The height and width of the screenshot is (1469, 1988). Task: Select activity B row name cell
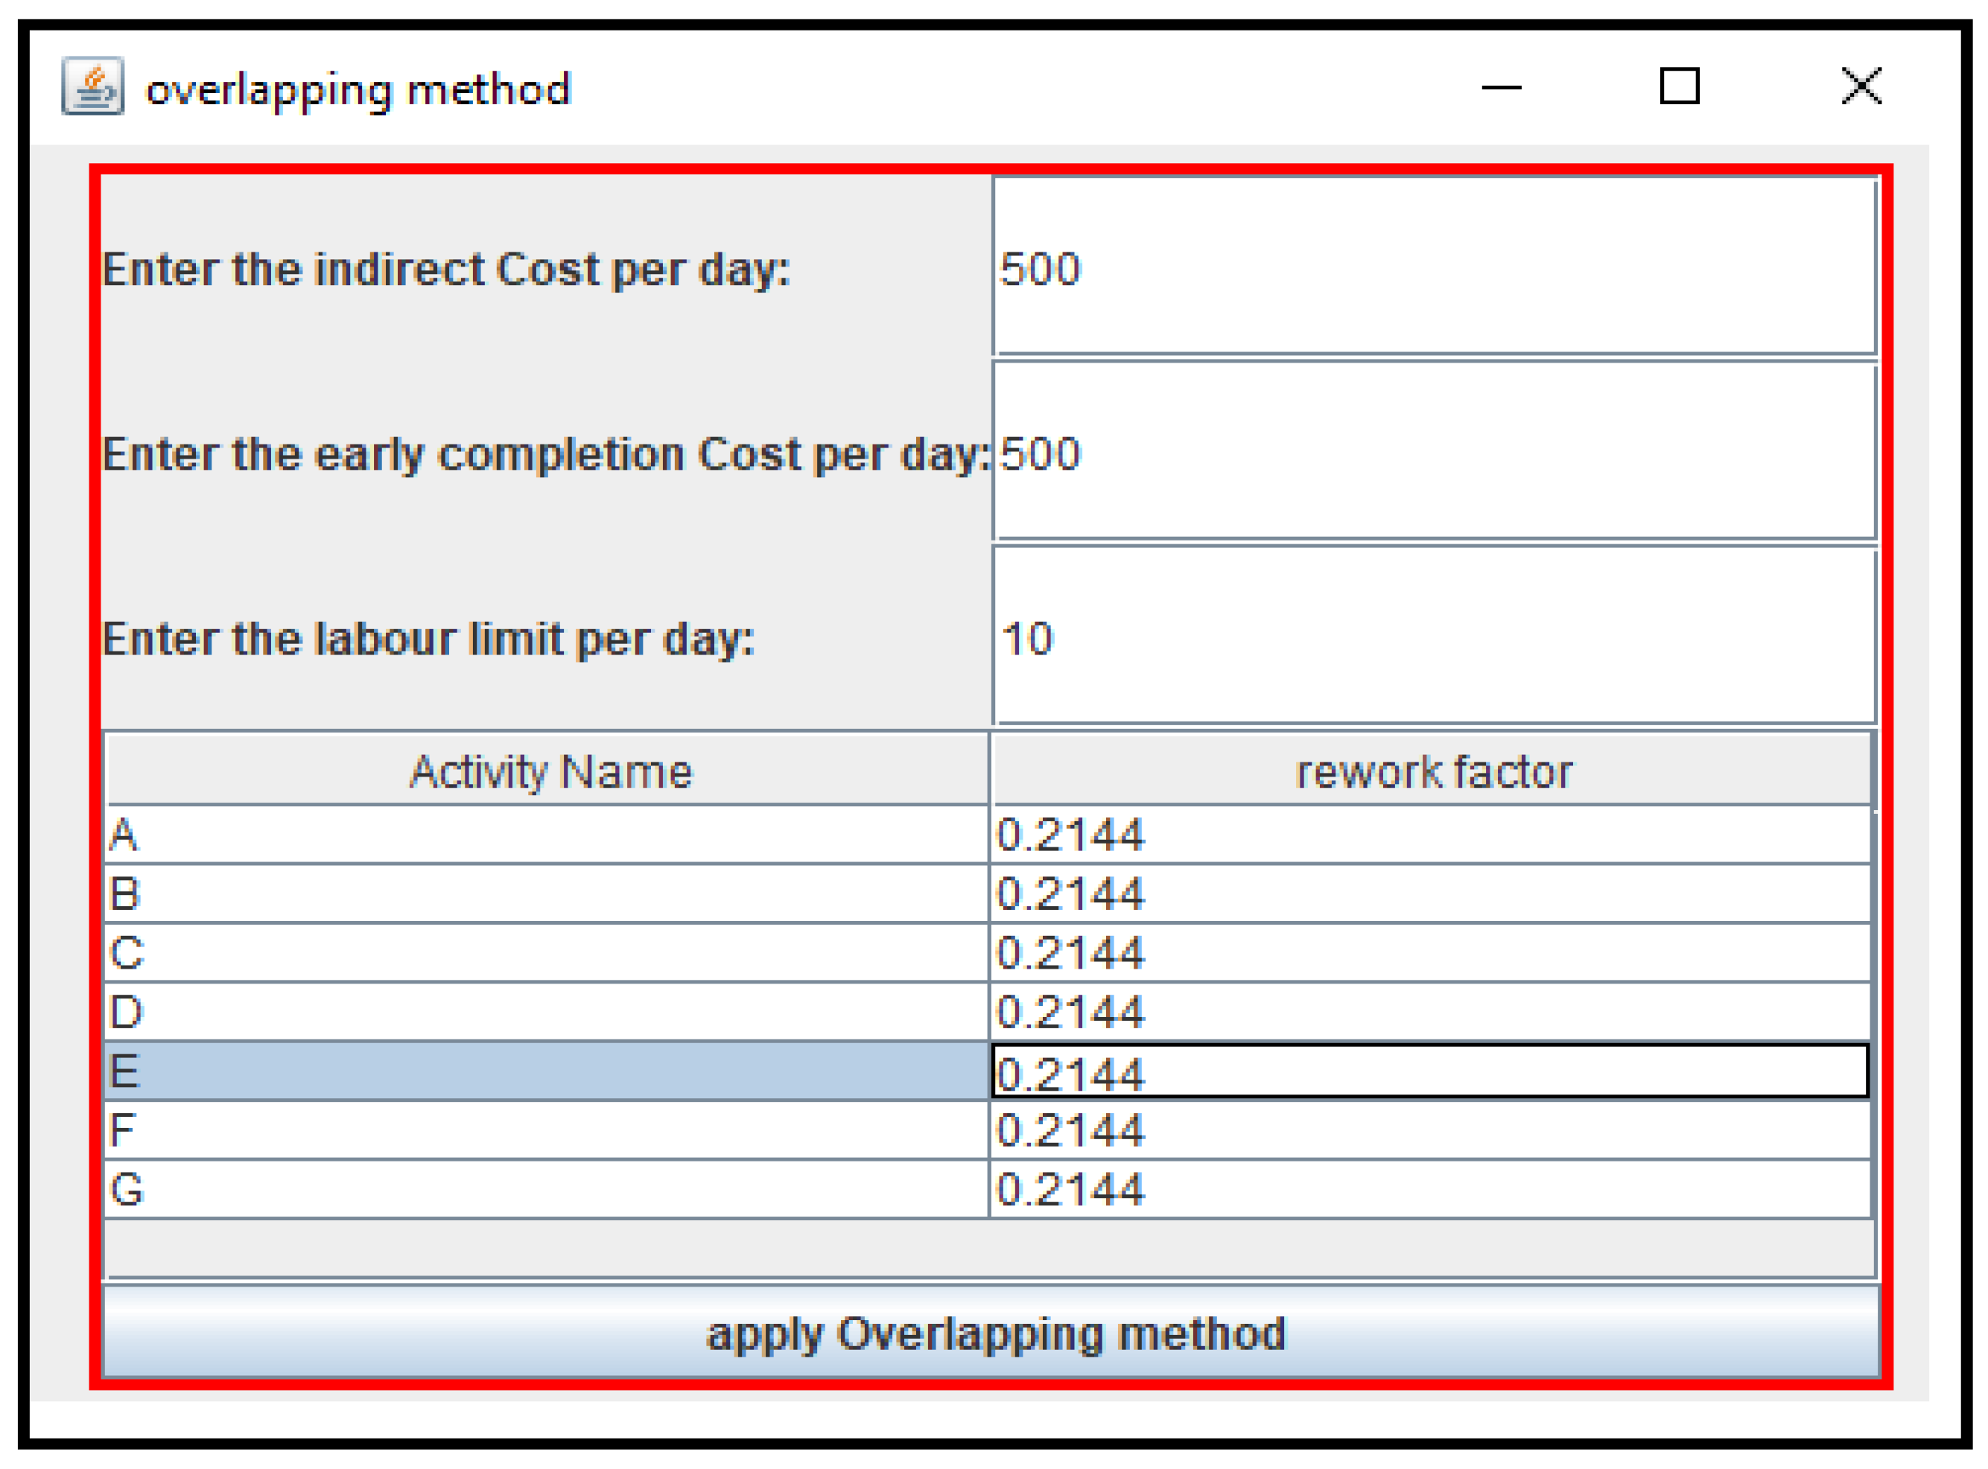547,893
